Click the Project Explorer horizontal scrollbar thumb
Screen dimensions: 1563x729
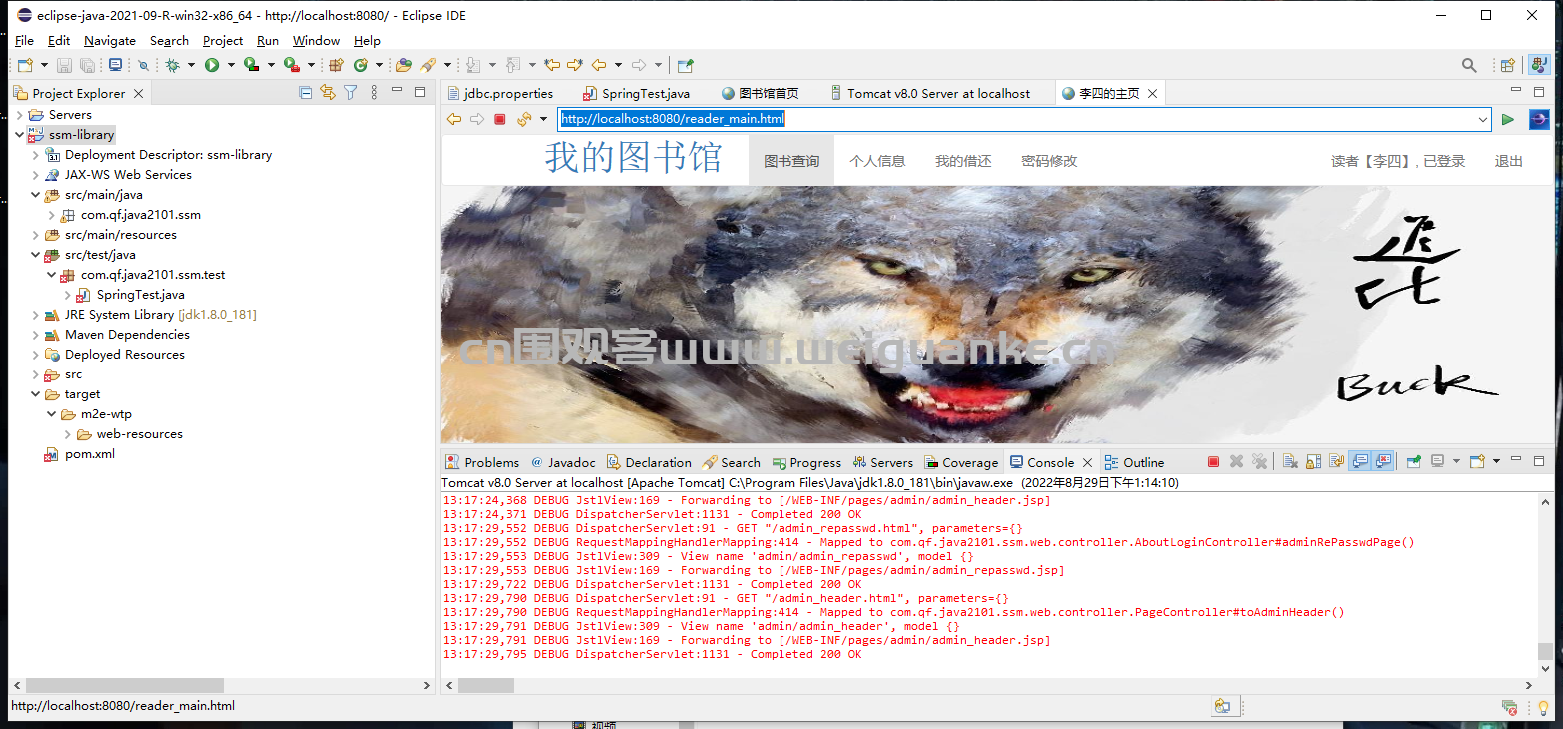tap(125, 685)
